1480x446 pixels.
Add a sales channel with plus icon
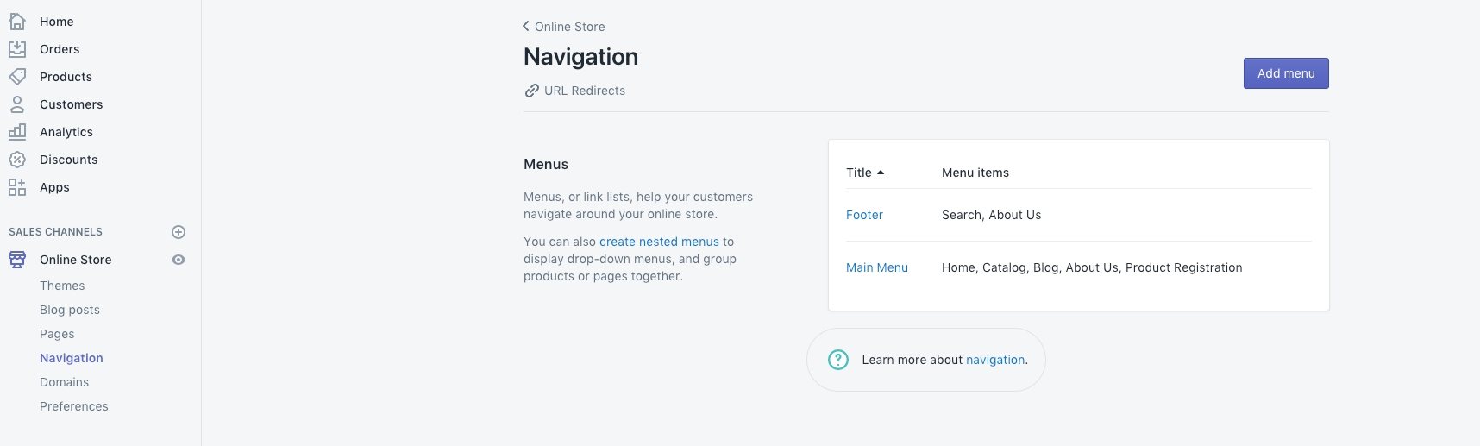click(179, 232)
